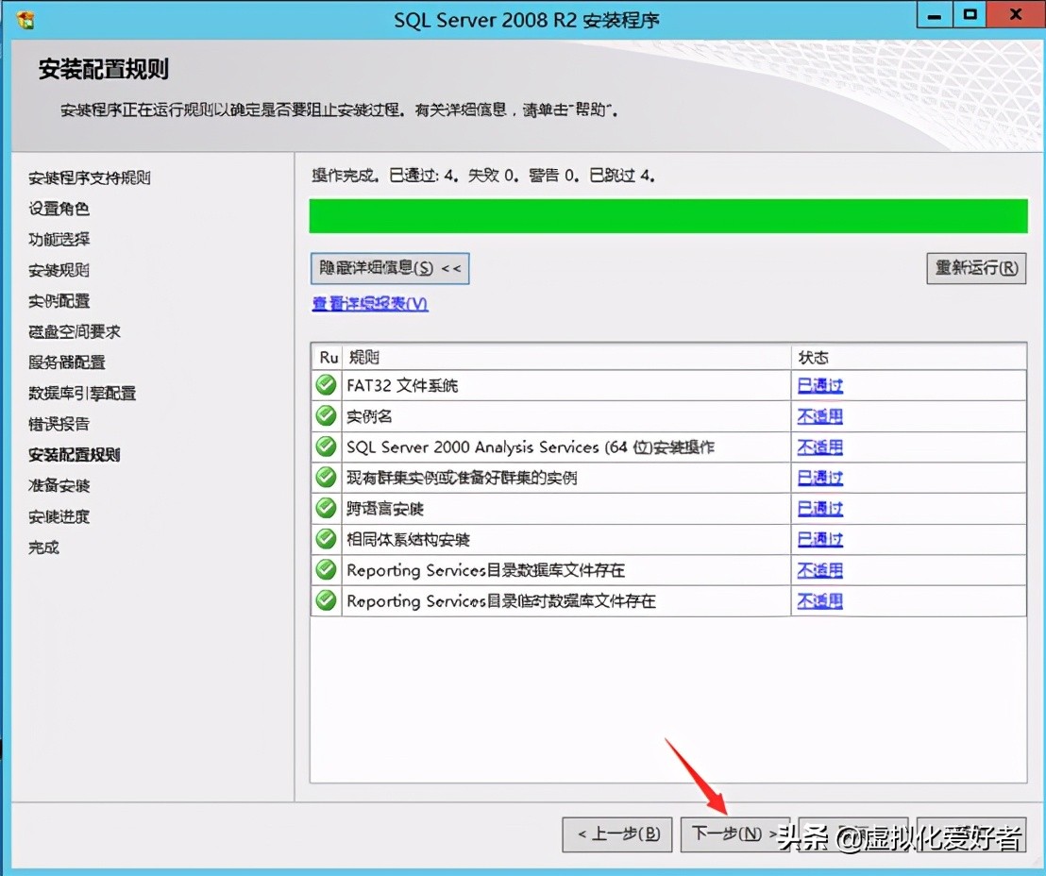Open 不适用 status link for 实例名
The width and height of the screenshot is (1046, 876).
[x=819, y=416]
